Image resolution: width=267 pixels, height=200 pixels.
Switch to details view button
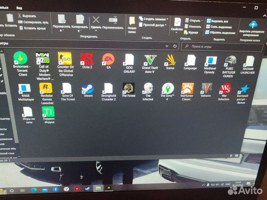pyautogui.click(x=231, y=156)
